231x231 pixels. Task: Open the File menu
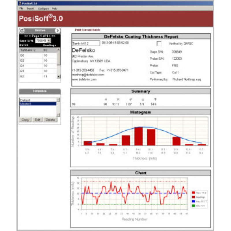coord(21,9)
